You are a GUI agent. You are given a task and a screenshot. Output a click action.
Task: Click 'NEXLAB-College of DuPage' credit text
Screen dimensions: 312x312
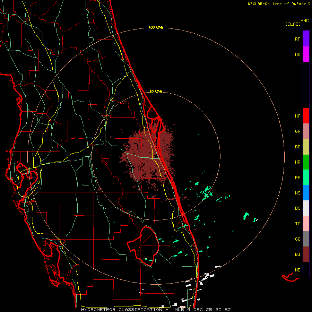[277, 4]
